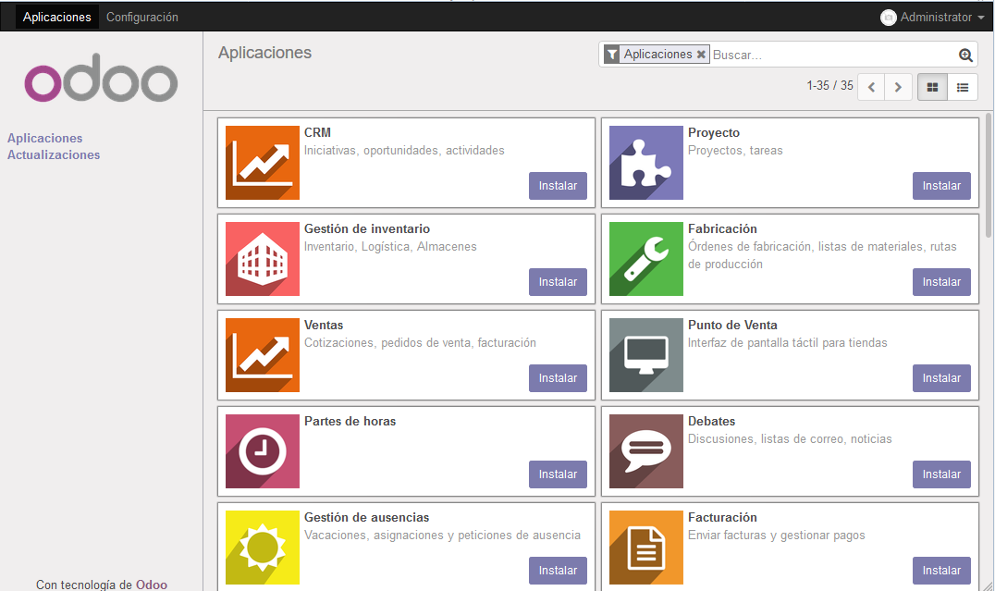Install the Debates app
995x591 pixels.
[x=941, y=474]
